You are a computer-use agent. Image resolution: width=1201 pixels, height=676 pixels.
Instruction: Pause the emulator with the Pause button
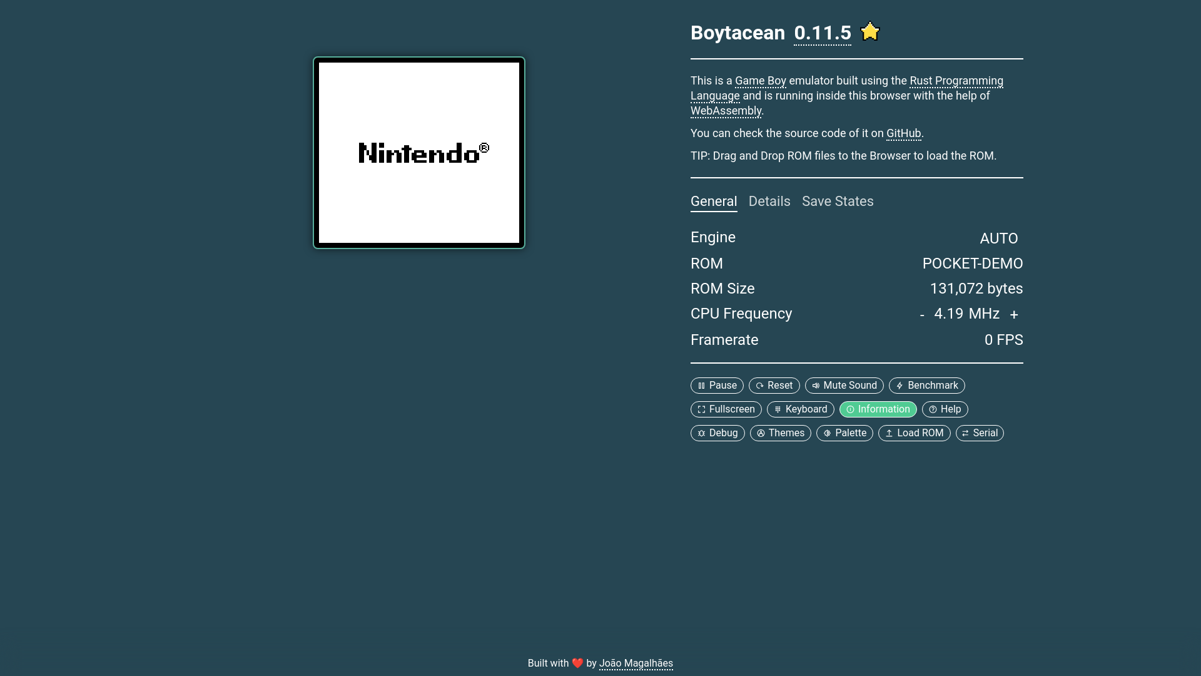(717, 386)
